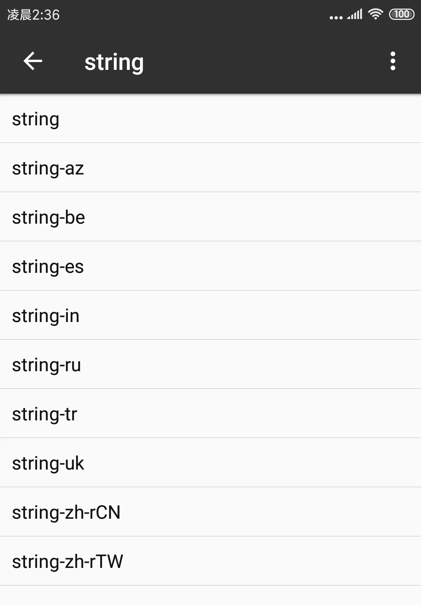
Task: Open the string-az resource
Action: pyautogui.click(x=210, y=168)
